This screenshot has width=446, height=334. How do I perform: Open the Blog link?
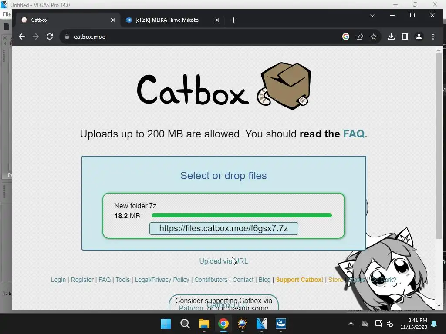point(264,280)
